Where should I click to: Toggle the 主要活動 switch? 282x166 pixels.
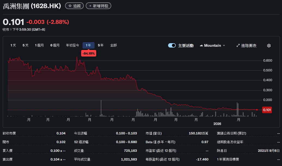click(172, 46)
